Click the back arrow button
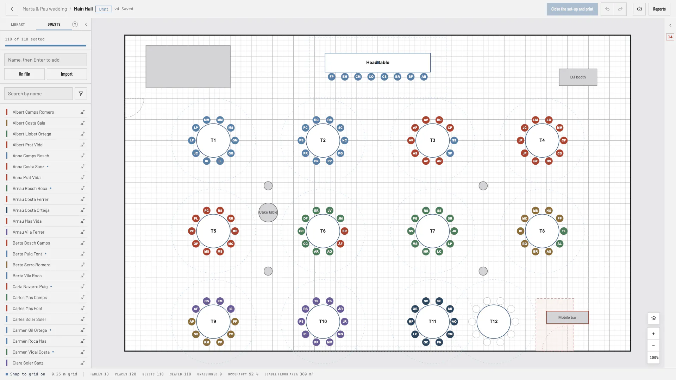The image size is (676, 380). click(x=12, y=9)
